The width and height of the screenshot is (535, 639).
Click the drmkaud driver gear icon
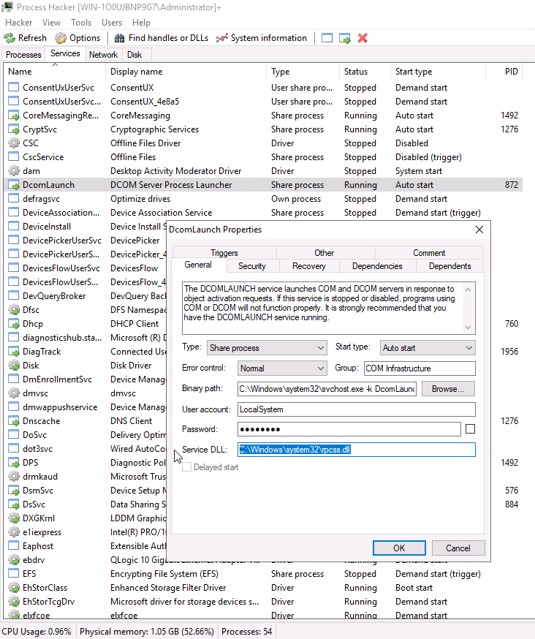point(14,477)
